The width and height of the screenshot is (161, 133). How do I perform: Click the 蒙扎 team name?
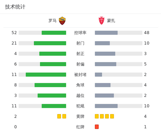(111, 21)
